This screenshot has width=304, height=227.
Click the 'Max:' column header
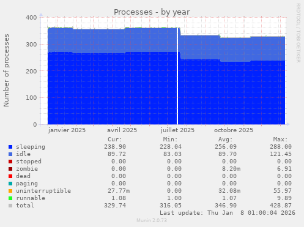[x=281, y=140]
